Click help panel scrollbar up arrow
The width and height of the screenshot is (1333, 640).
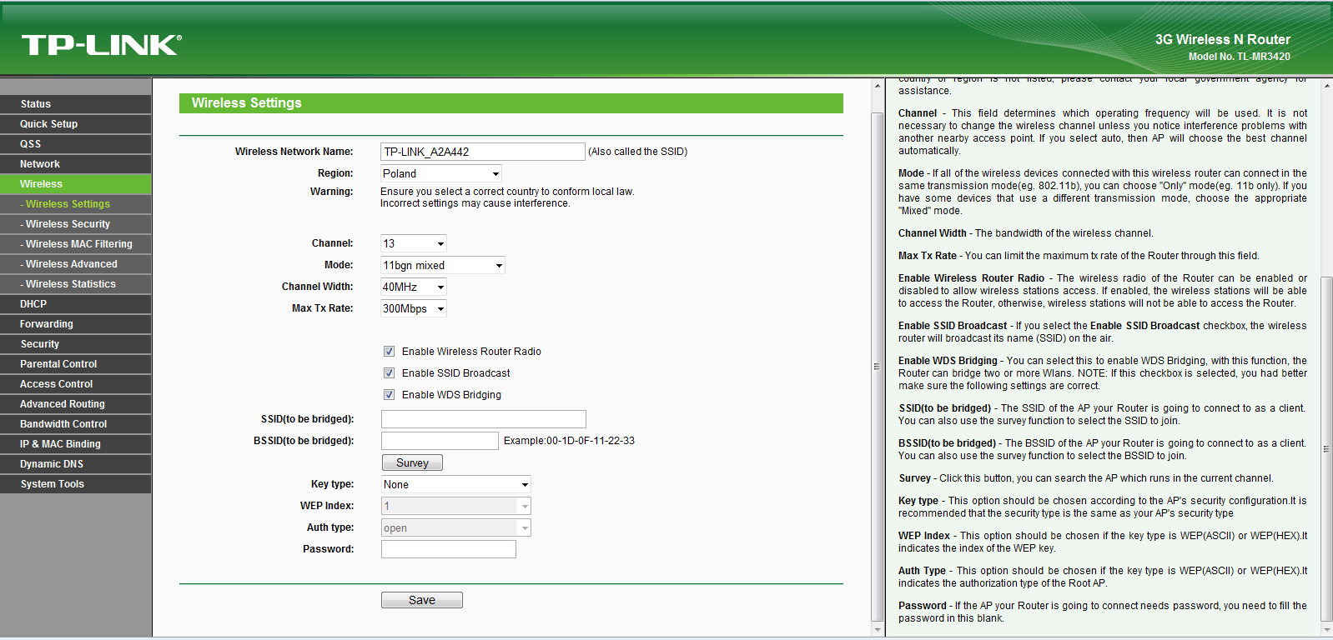point(1326,86)
